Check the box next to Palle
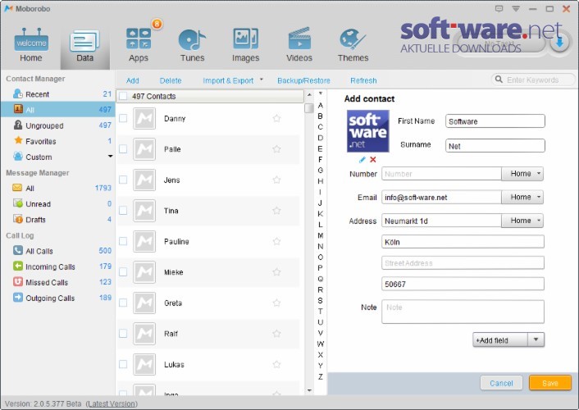Image resolution: width=579 pixels, height=410 pixels. 123,149
